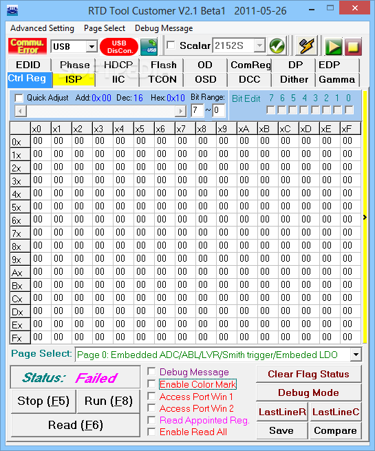The width and height of the screenshot is (375, 451).
Task: Click the Read (F6) button
Action: [x=76, y=425]
